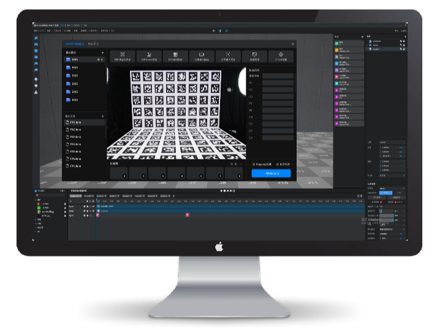Click the blue one-click Mapping button
Screen dimensions: 437x328
[271, 174]
